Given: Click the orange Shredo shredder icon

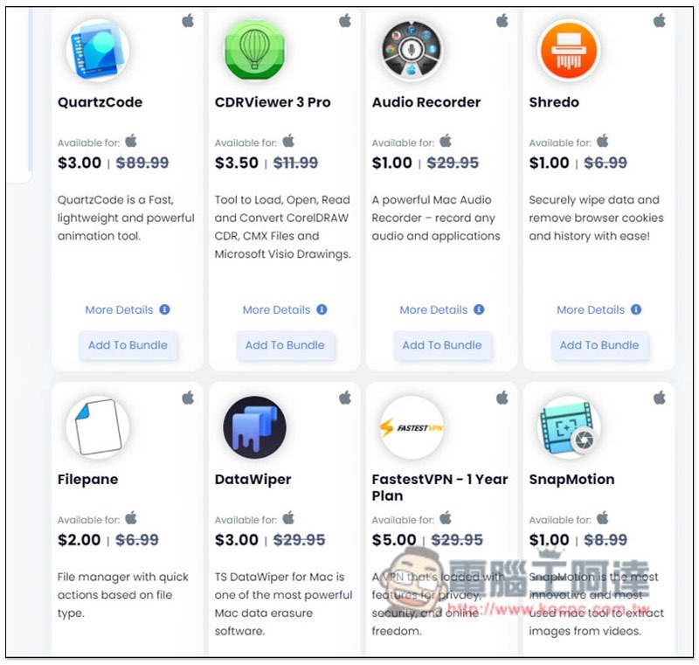Looking at the screenshot, I should pos(569,51).
